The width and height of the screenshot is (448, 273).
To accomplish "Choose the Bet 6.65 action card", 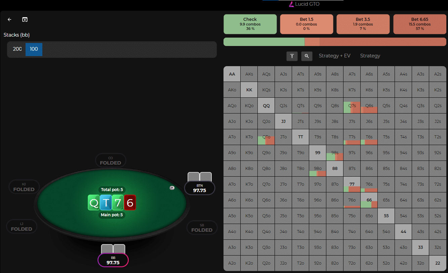I will click(420, 24).
